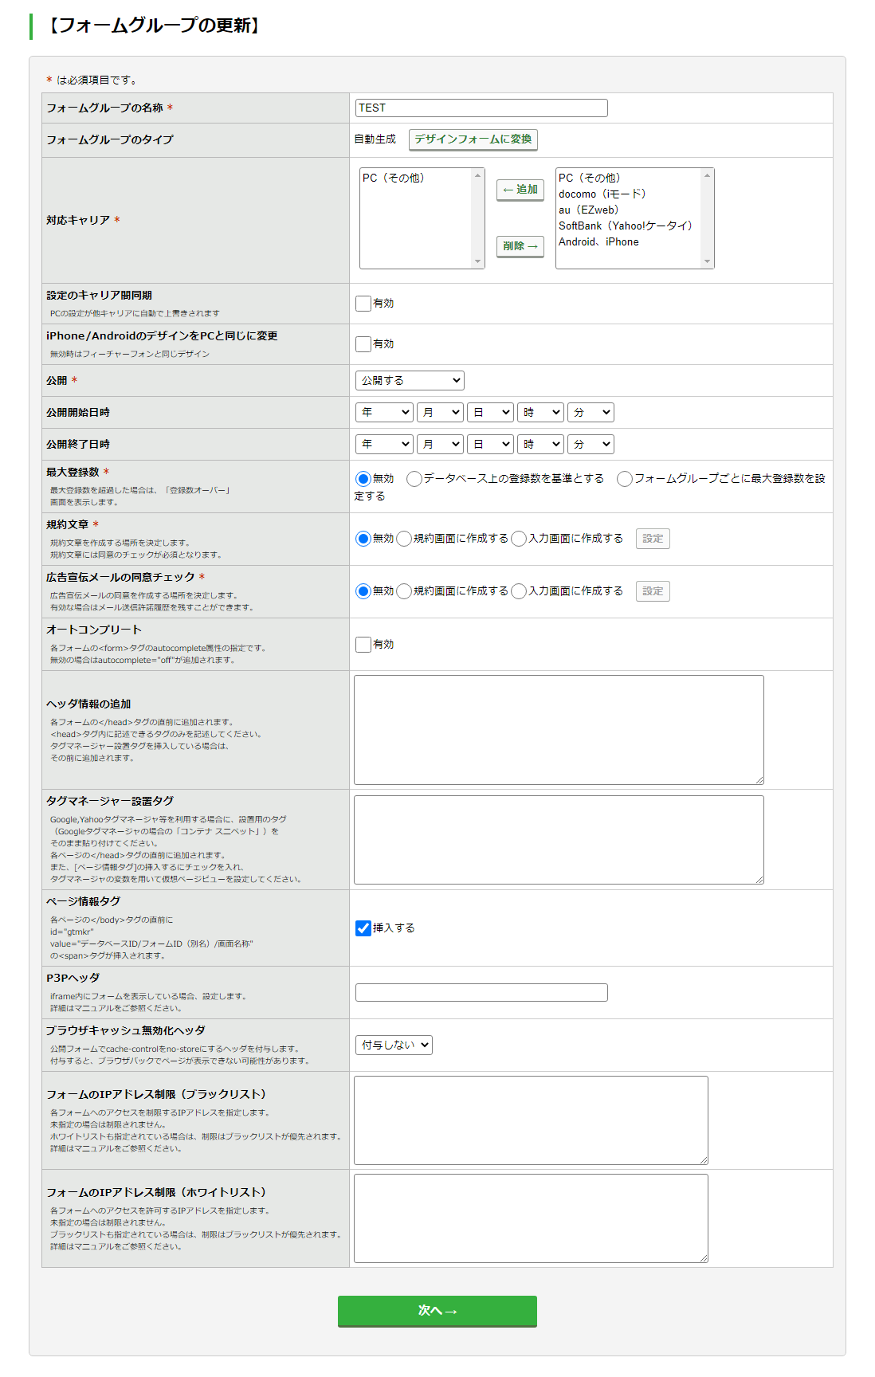Click the タグマネージャー設置タグ textarea
Viewport: 875px width, 1377px height.
(x=559, y=840)
